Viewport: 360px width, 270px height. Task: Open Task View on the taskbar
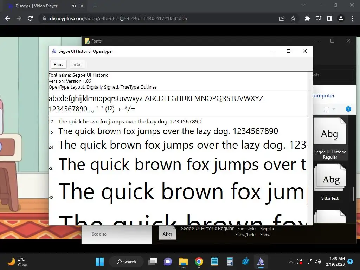click(x=153, y=262)
